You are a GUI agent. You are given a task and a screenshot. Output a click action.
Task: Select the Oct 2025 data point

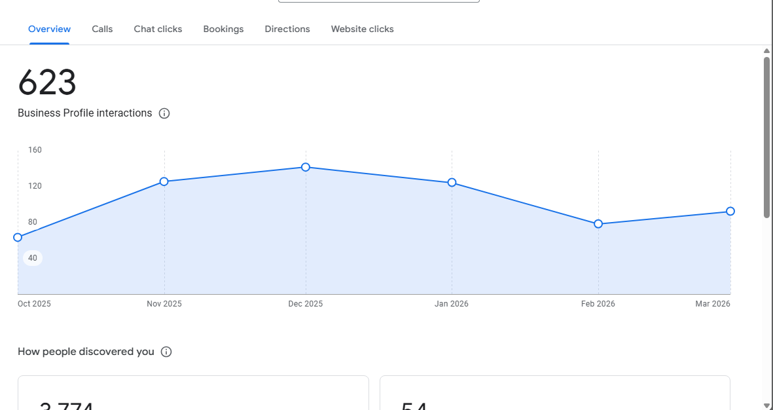tap(18, 237)
